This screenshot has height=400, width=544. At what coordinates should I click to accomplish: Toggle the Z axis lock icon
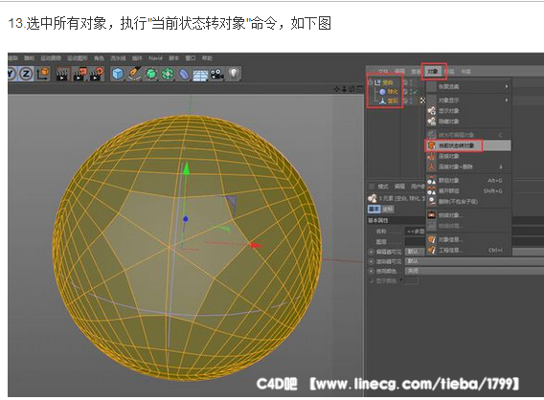tap(26, 74)
